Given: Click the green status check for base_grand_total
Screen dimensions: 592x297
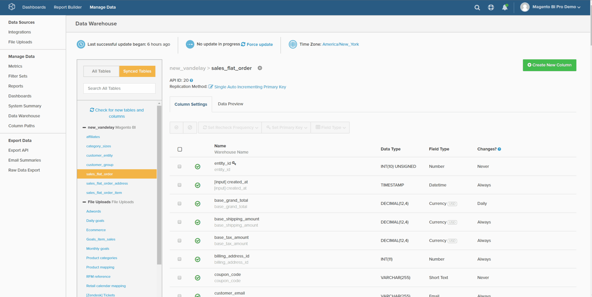Looking at the screenshot, I should (x=198, y=204).
